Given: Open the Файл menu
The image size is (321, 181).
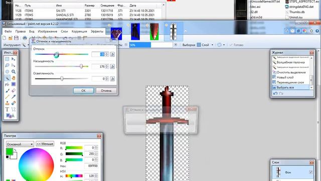Looking at the screenshot, I should click(8, 31).
